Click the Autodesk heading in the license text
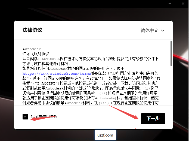The height and width of the screenshot is (141, 189). pyautogui.click(x=32, y=49)
